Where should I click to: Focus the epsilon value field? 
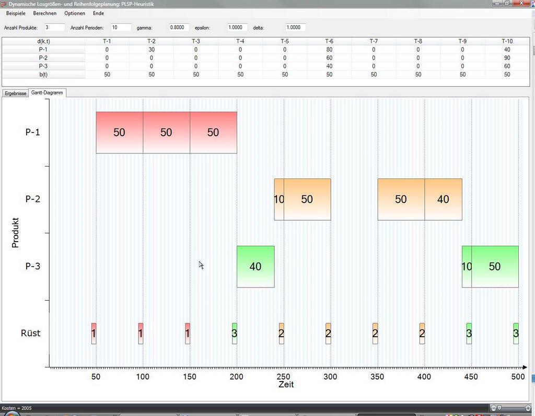point(238,27)
